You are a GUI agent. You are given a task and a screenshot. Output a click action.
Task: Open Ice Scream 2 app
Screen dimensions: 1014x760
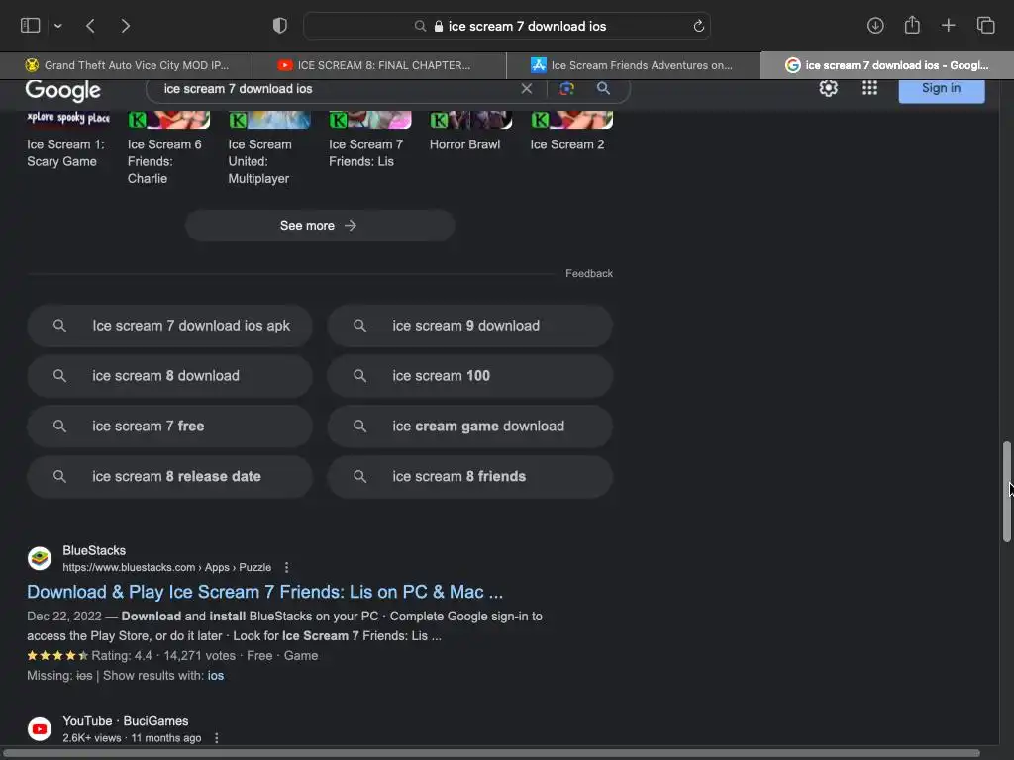tap(571, 134)
